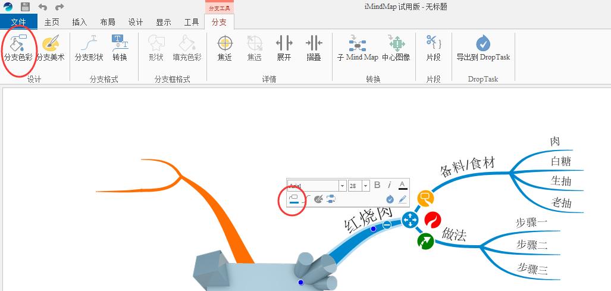Click the undo arrow in title bar
The width and height of the screenshot is (611, 291).
point(42,7)
